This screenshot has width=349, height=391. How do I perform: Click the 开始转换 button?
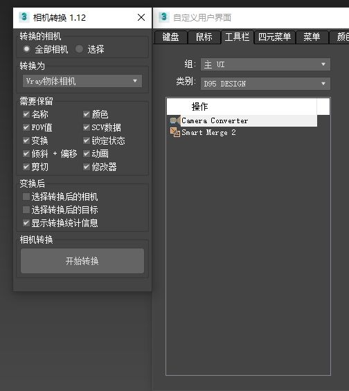(82, 261)
